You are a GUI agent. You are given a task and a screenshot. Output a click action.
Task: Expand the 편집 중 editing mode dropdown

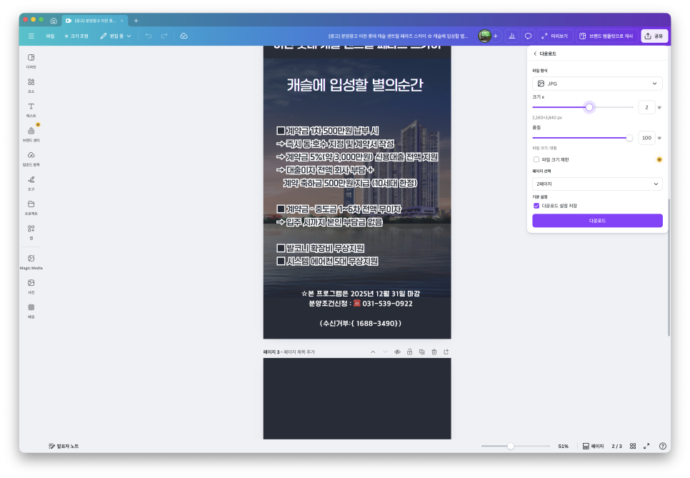tap(116, 36)
